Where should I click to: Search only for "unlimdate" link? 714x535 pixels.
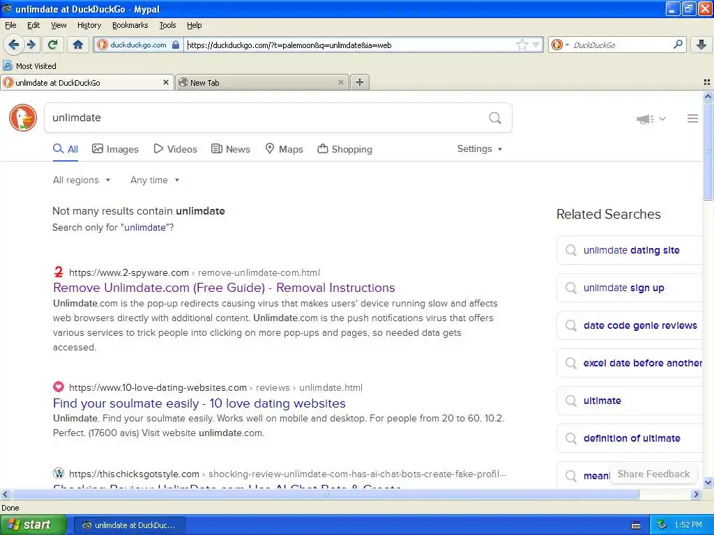click(x=145, y=228)
